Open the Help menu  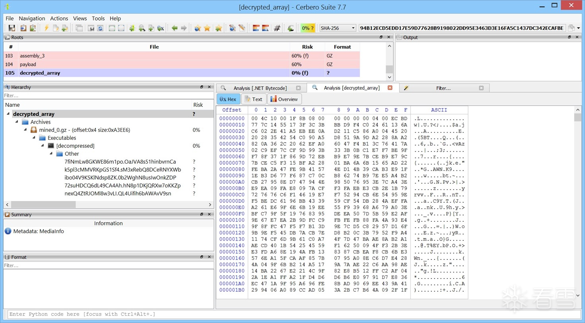(115, 18)
